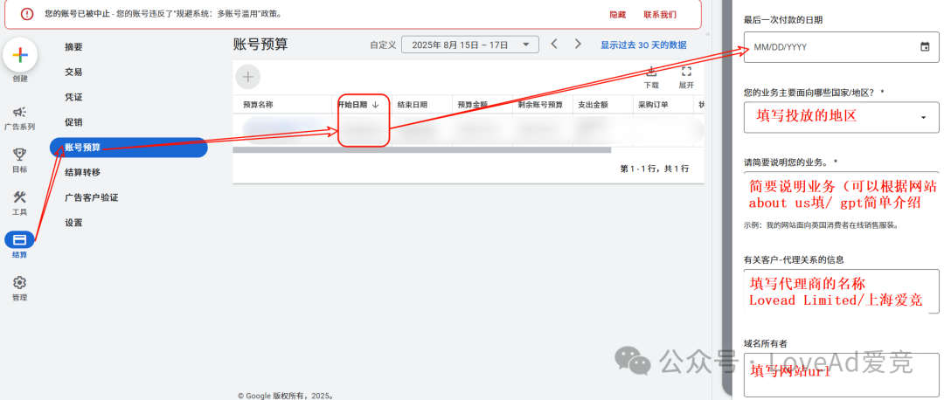Image resolution: width=944 pixels, height=400 pixels.
Task: Open 工具 tools wrench icon
Action: 19,197
